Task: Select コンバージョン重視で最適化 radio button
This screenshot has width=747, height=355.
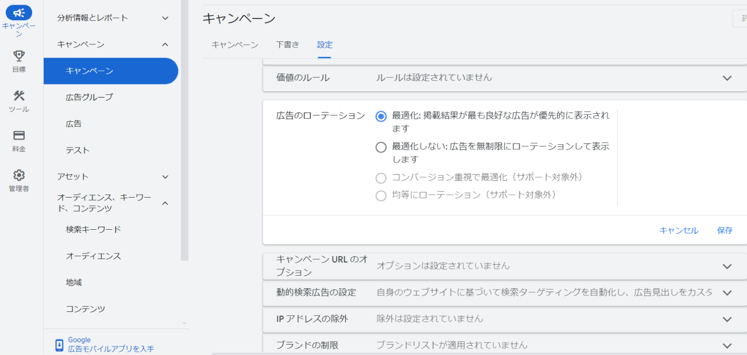Action: pyautogui.click(x=381, y=177)
